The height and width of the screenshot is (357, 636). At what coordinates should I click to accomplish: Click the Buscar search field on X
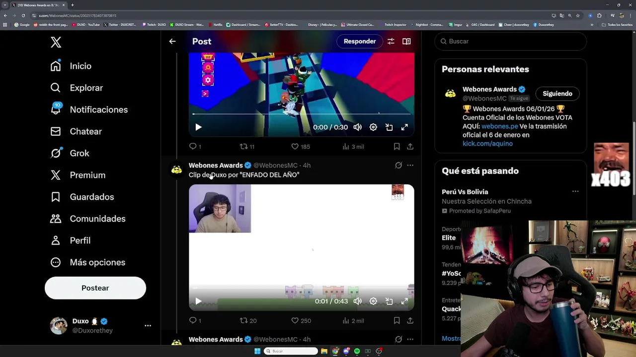(x=511, y=41)
